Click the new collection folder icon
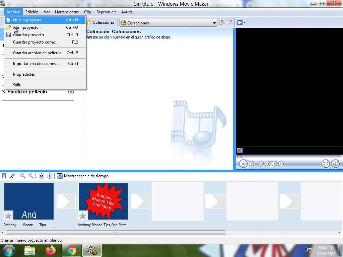Screen dimensions: 343x257 229,22
